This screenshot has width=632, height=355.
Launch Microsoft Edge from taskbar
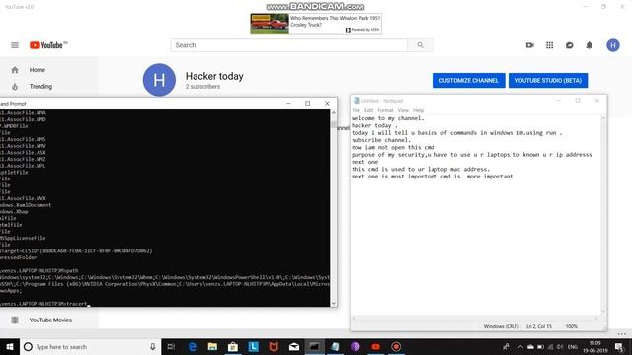(x=193, y=346)
